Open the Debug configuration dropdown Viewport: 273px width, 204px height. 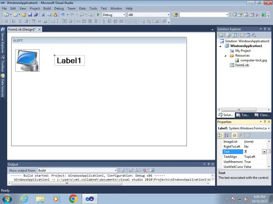[x=124, y=15]
